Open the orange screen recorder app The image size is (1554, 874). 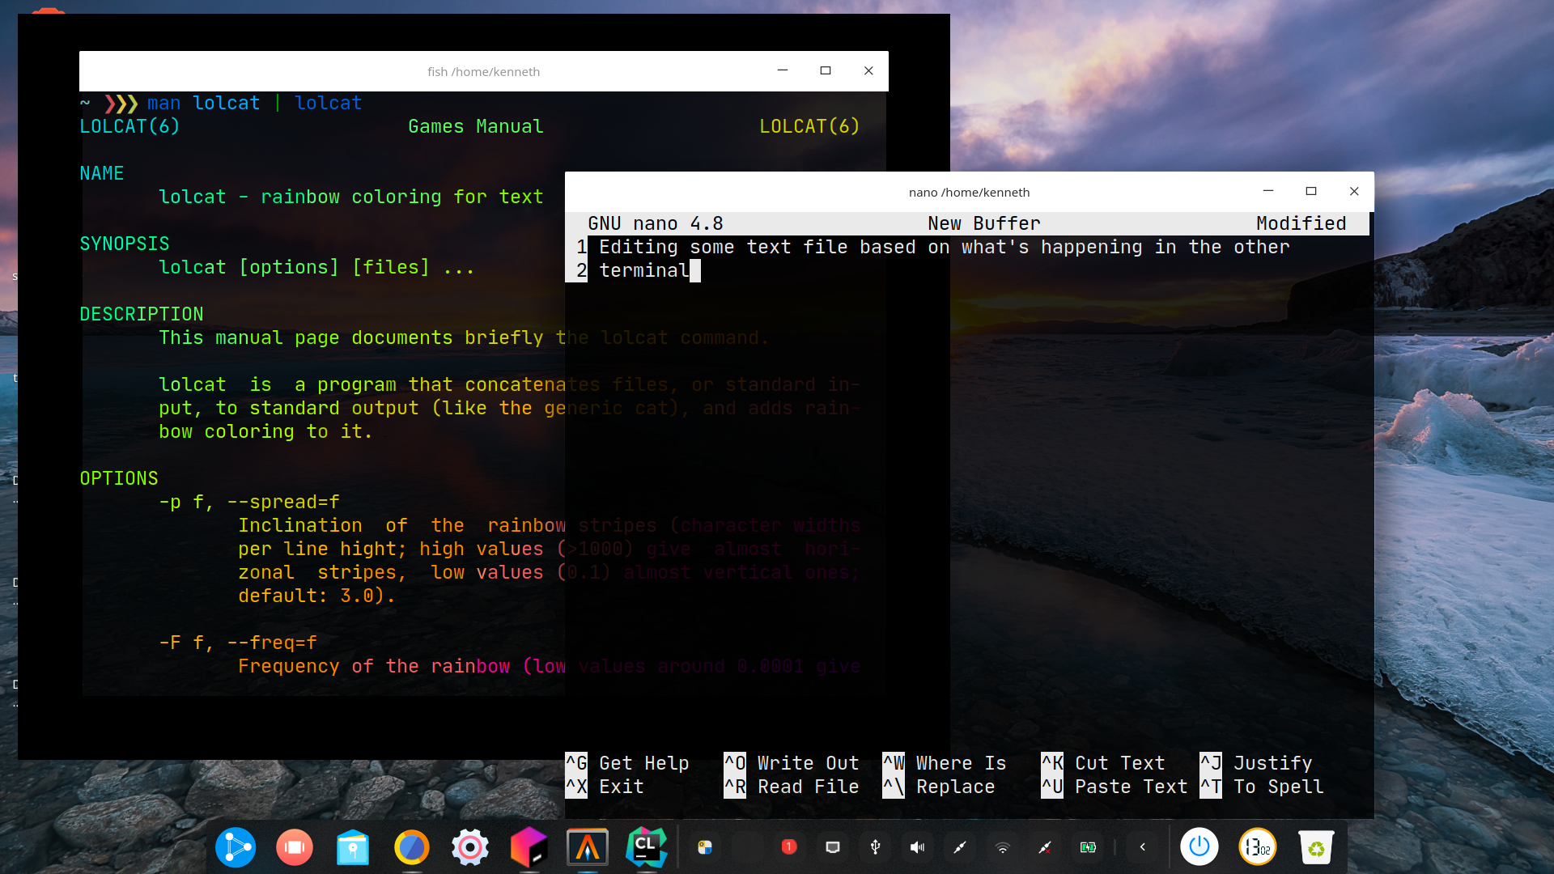(294, 847)
